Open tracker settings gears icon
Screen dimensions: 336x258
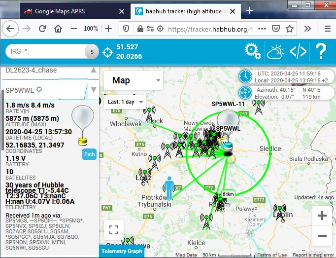coord(253,51)
